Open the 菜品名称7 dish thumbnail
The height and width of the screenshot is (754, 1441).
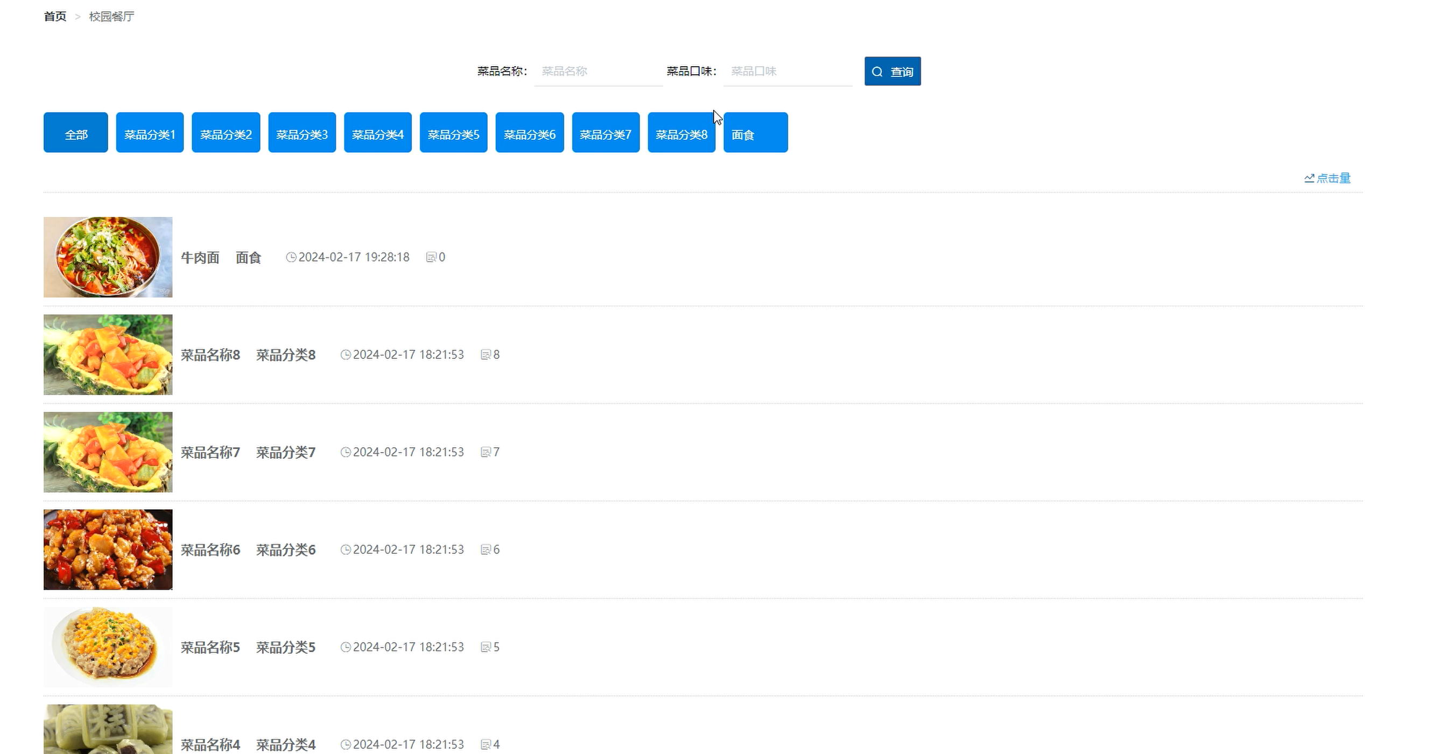pyautogui.click(x=108, y=452)
